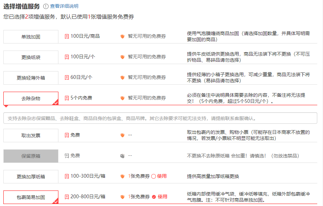
Task: Enable free coupon for 更换加厚纸箱
Action: 154,176
